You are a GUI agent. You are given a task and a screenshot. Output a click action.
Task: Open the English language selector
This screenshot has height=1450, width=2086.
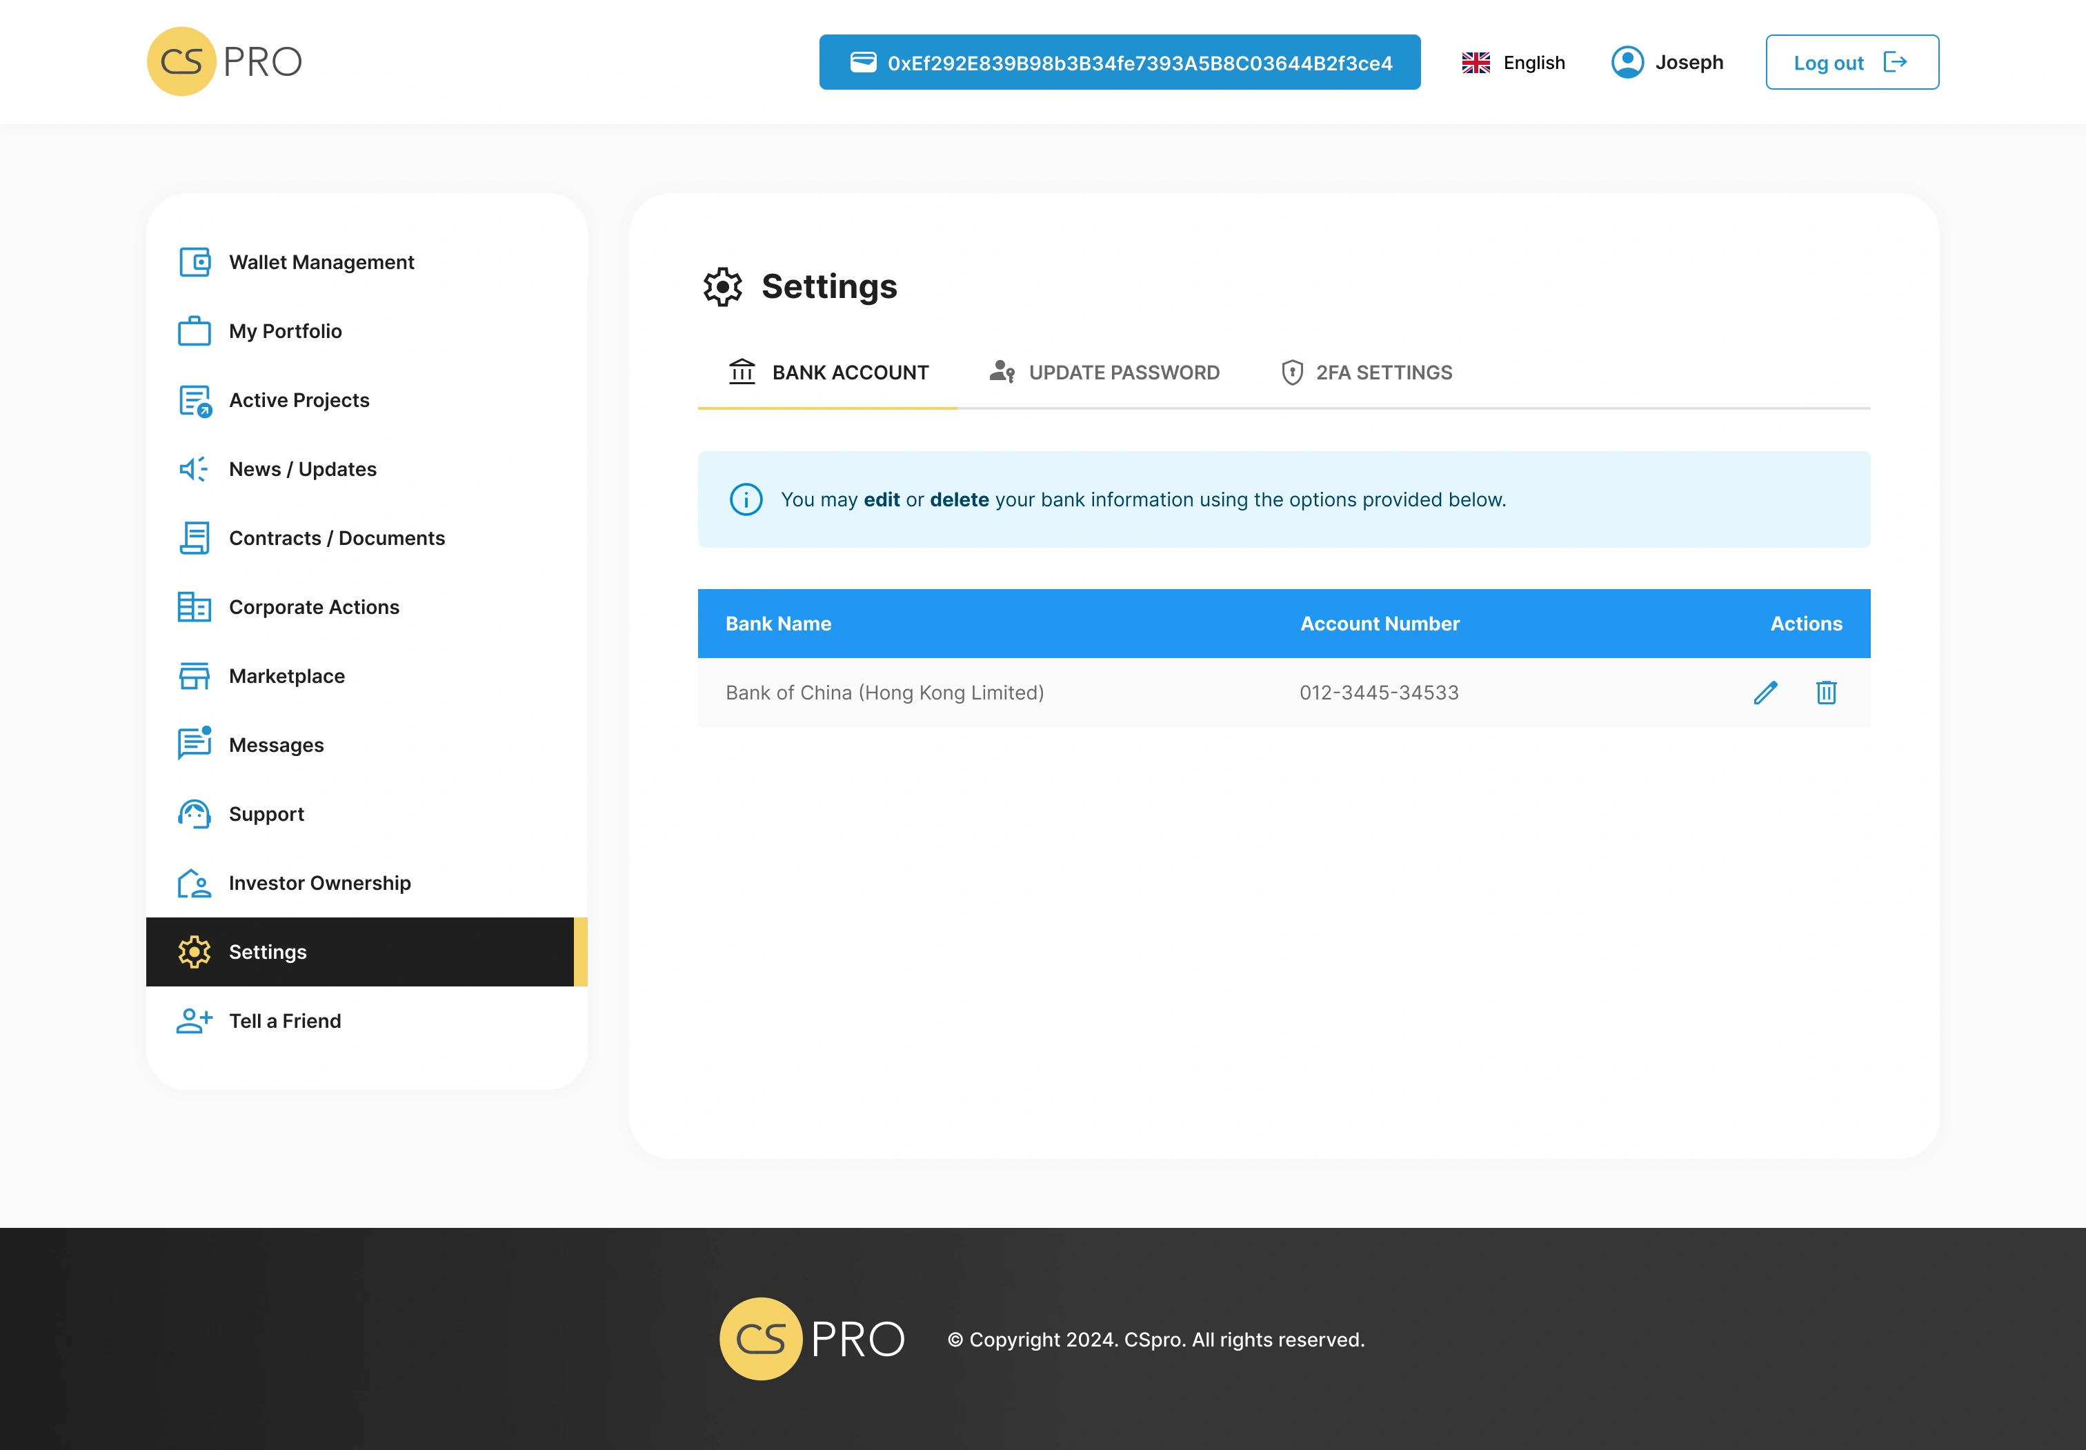(x=1513, y=63)
